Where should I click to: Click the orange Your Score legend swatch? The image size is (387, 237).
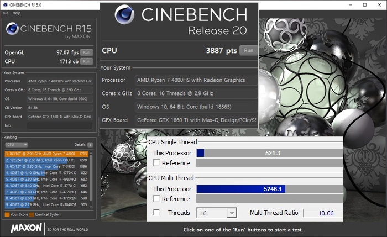point(7,214)
